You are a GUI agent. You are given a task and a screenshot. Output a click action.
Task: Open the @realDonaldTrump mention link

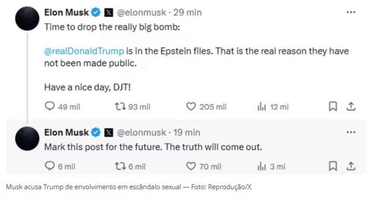tap(84, 51)
